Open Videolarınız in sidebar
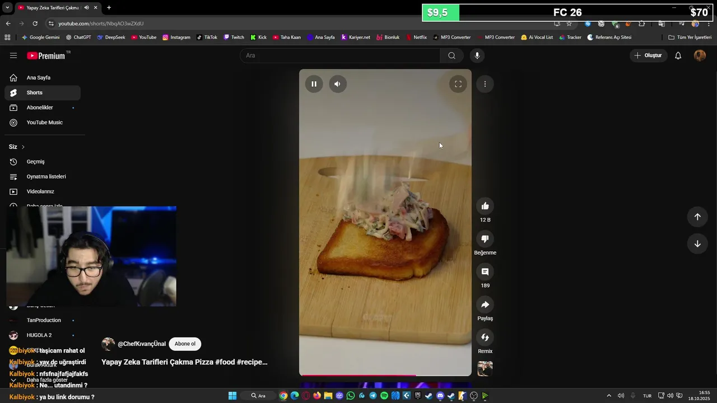Viewport: 717px width, 403px height. pyautogui.click(x=43, y=191)
